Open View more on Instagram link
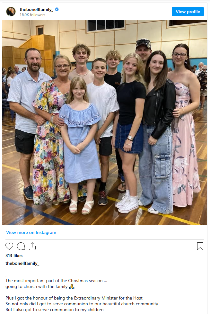The width and height of the screenshot is (210, 314). [x=31, y=232]
